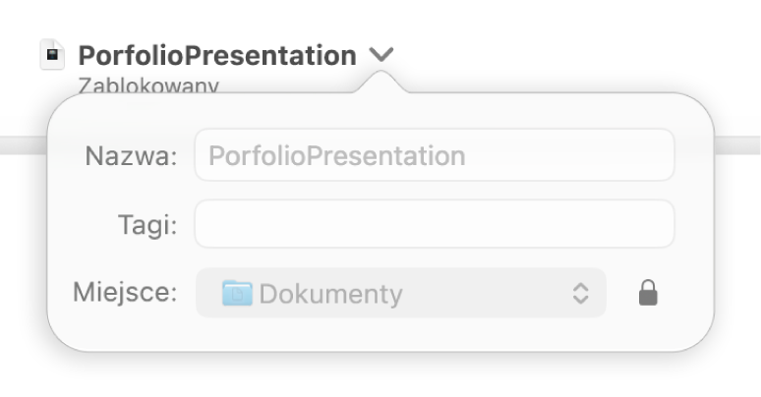
Task: Collapse the popover using the title chevron
Action: click(x=381, y=54)
